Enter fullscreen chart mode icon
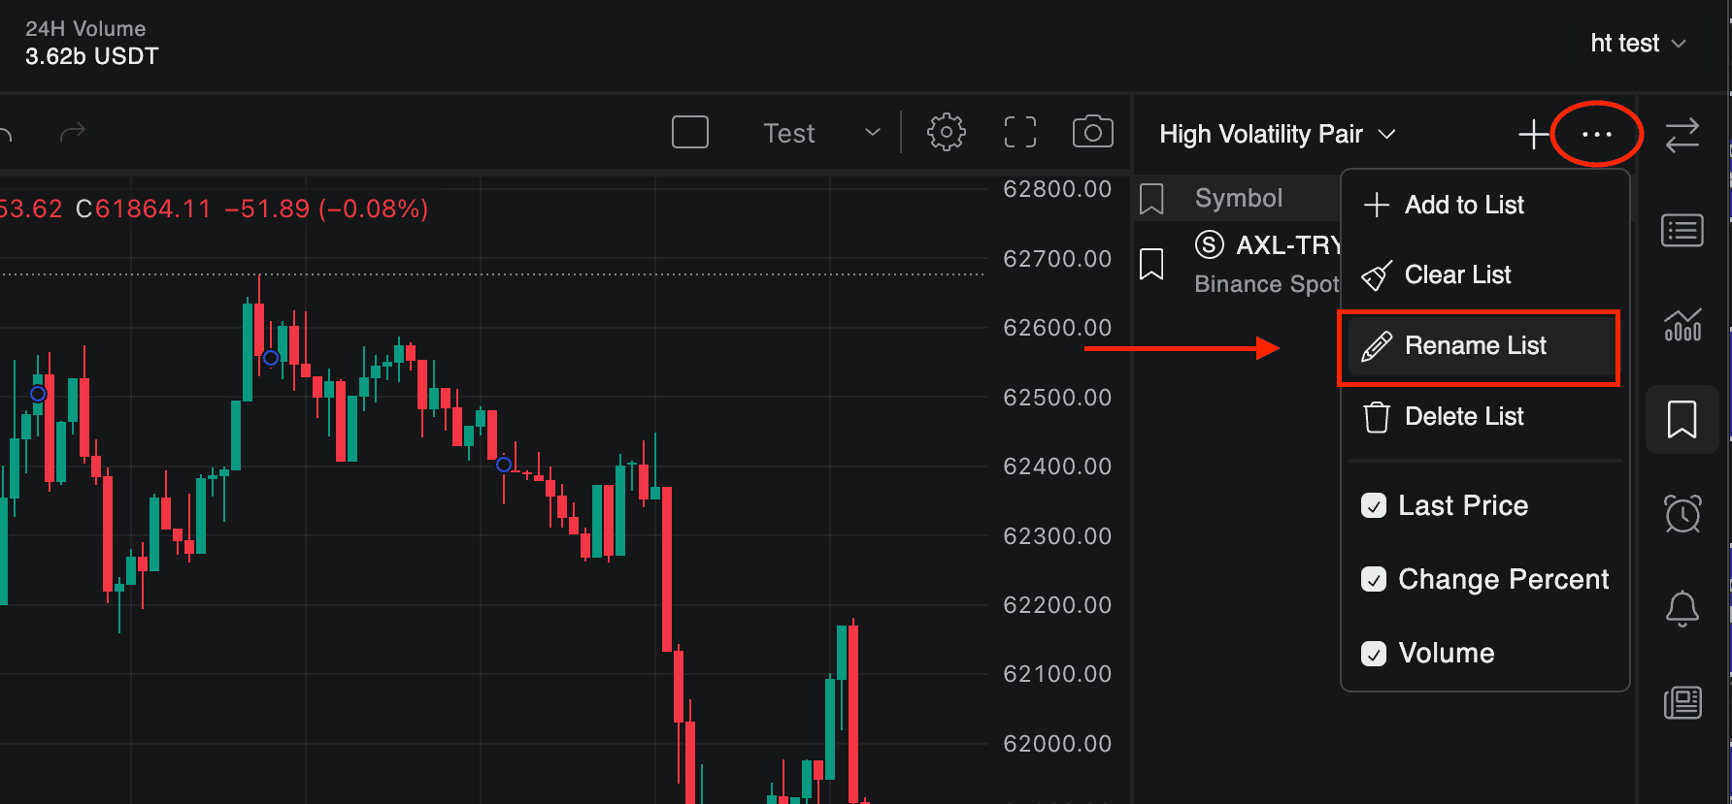 click(1019, 132)
